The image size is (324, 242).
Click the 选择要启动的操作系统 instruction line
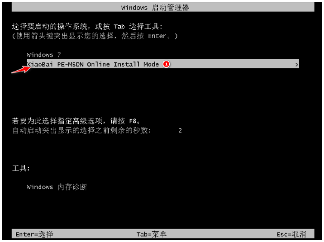[87, 27]
